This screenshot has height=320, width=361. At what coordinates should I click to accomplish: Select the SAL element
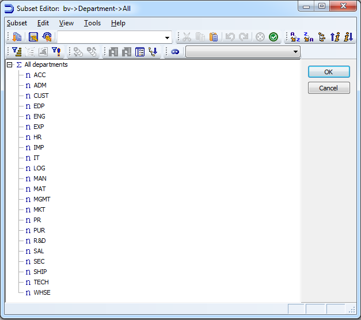(39, 251)
